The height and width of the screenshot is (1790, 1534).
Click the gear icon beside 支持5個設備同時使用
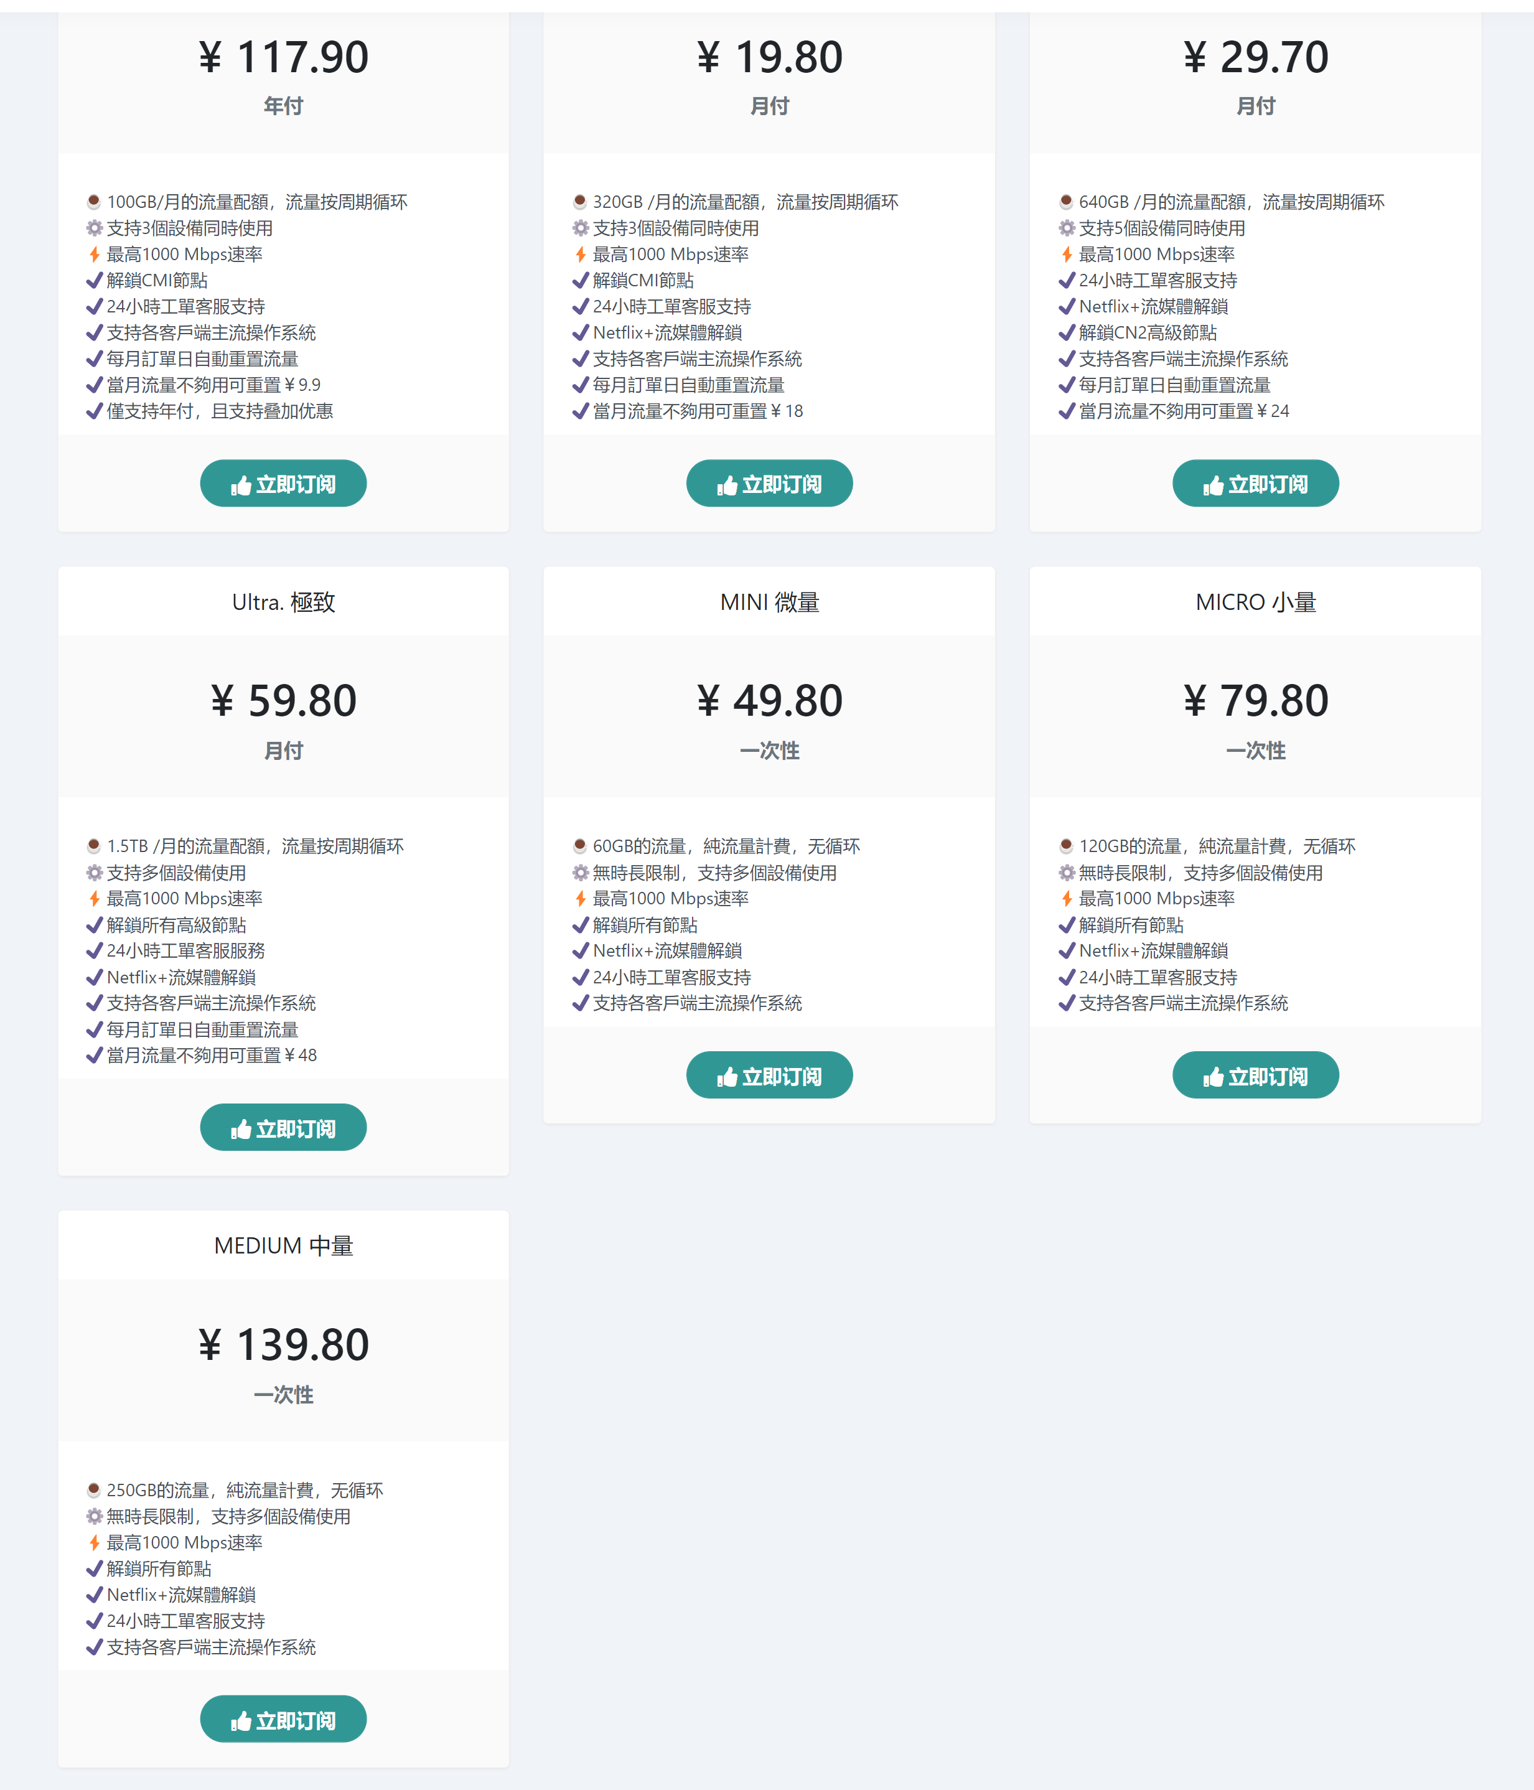1067,228
